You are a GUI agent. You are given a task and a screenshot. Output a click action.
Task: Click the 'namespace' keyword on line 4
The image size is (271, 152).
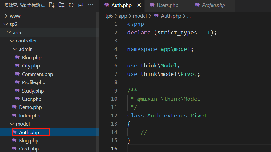142,49
